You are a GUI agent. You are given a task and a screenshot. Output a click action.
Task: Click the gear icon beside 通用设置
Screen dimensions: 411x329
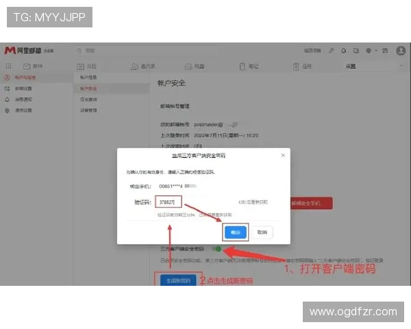coord(7,110)
